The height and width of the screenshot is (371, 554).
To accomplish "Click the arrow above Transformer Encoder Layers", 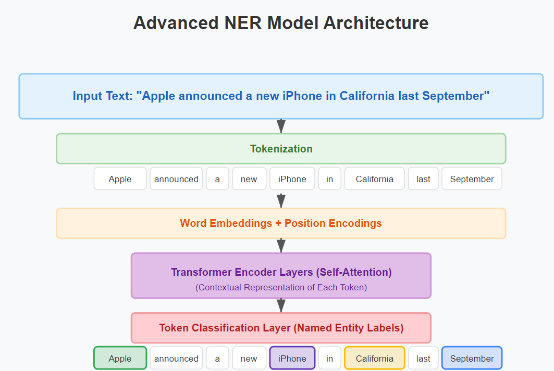I will 281,246.
